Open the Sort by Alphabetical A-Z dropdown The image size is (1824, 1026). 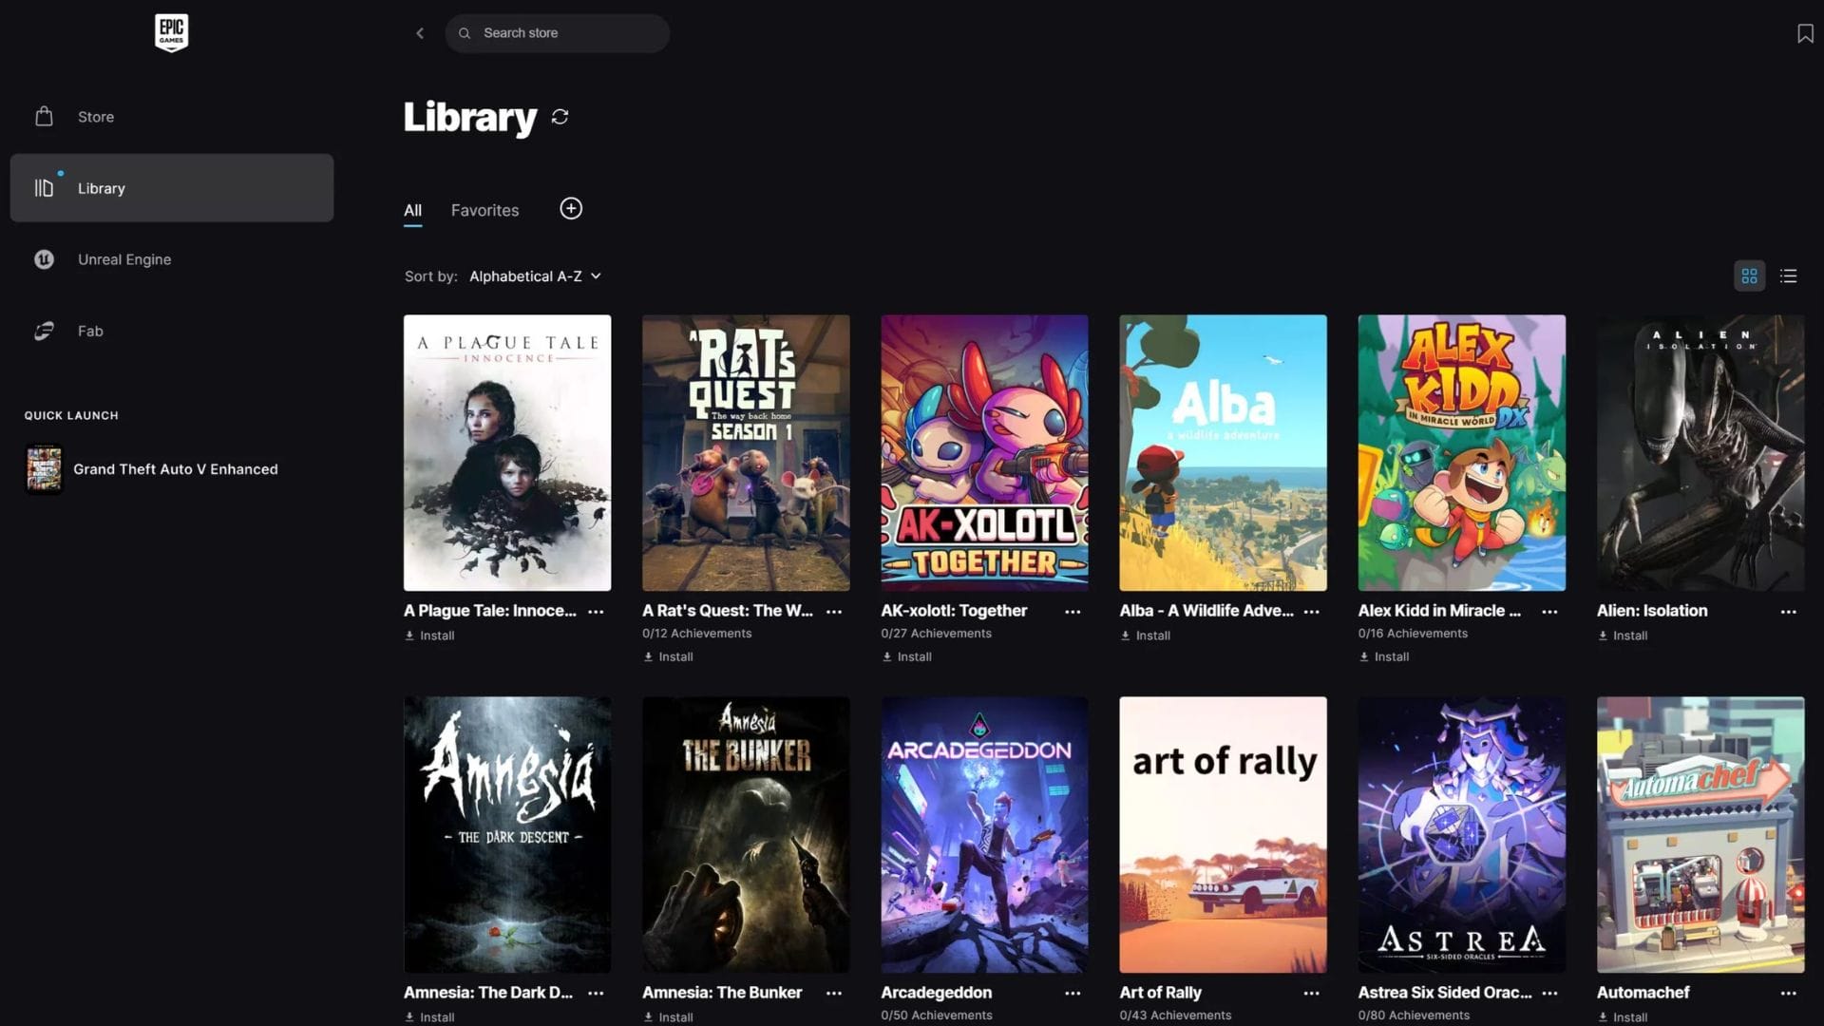pos(535,276)
